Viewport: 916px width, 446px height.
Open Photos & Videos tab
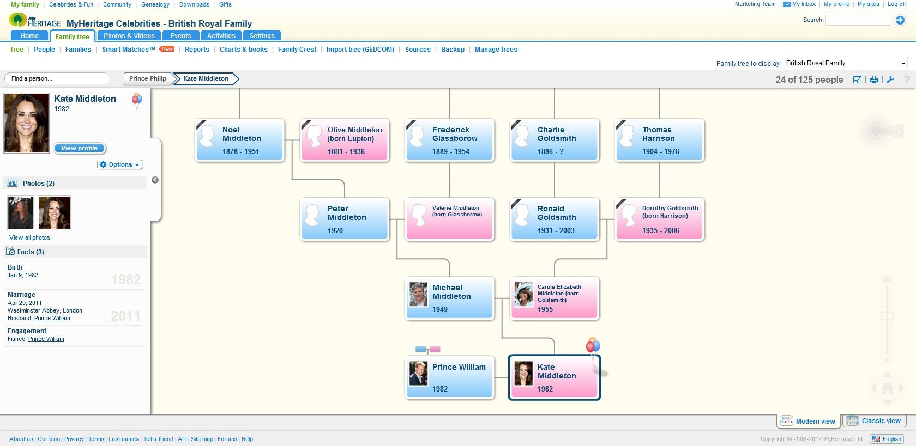coord(129,36)
